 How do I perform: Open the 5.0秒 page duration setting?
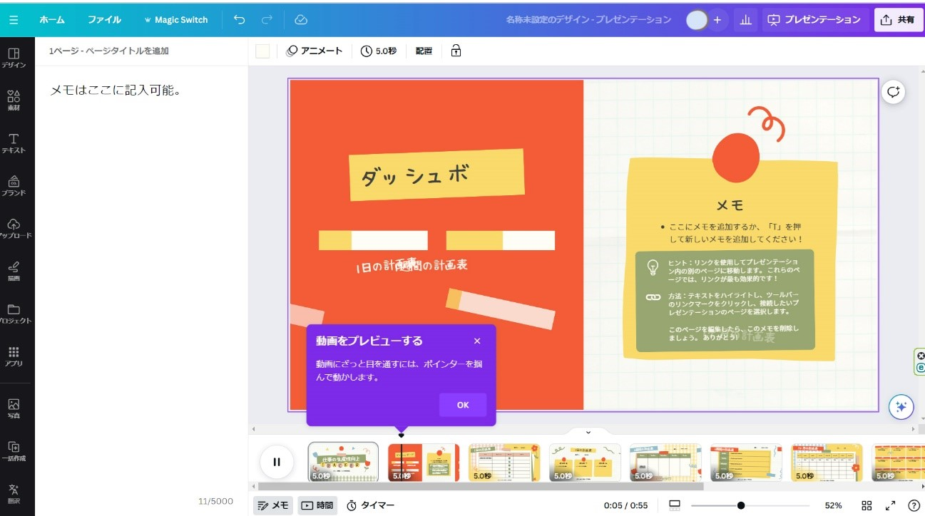pyautogui.click(x=379, y=51)
